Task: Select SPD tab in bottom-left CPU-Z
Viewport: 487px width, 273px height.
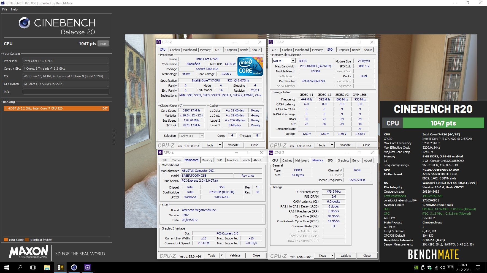Action: (219, 160)
